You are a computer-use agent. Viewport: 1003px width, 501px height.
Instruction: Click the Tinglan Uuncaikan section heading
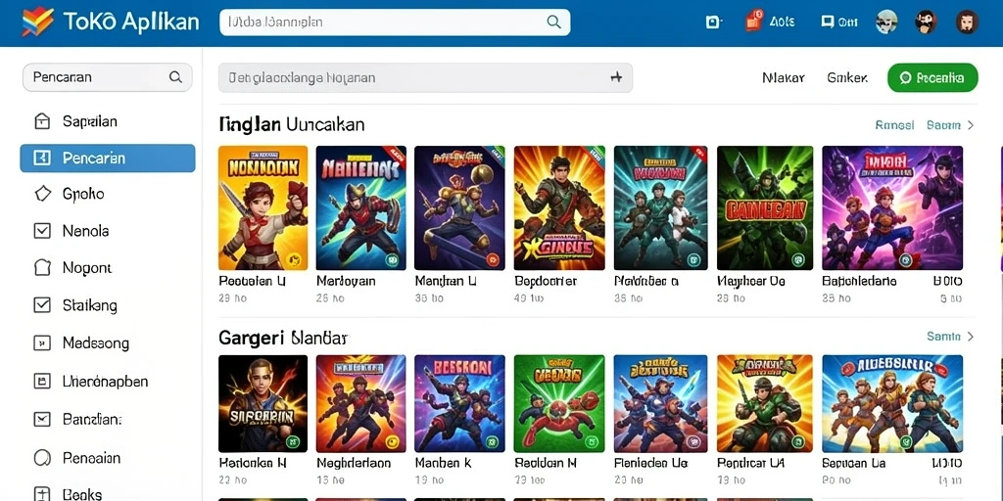(x=292, y=124)
